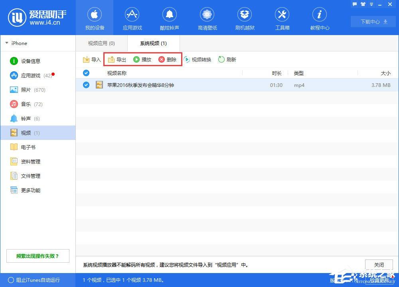
Task: Open the 刷机越狱 jailbreak tools
Action: [x=245, y=18]
